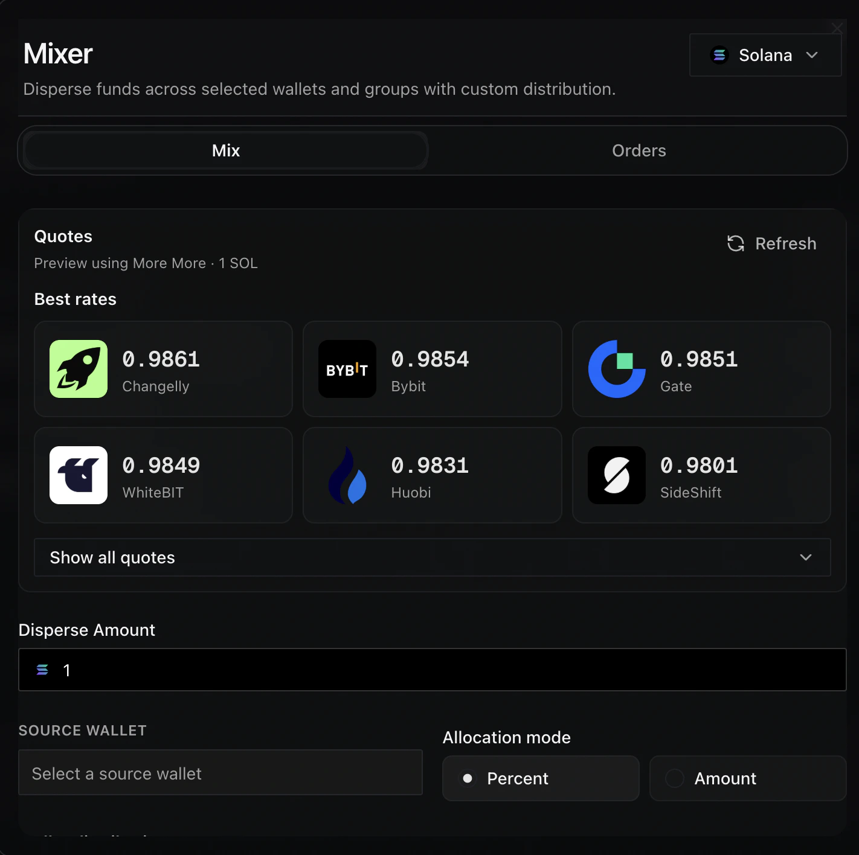Click the Changelly rocket logo
This screenshot has height=855, width=859.
tap(79, 369)
